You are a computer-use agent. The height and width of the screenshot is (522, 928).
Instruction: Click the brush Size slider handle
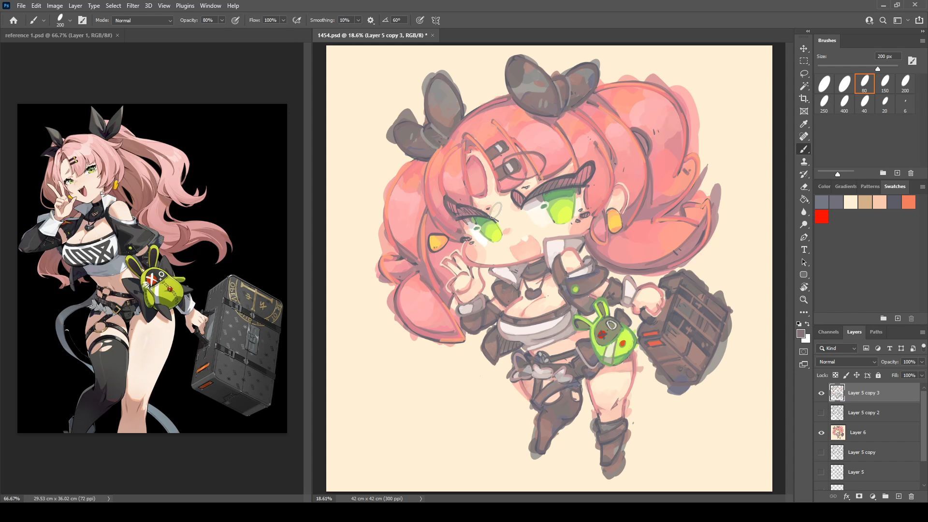tap(878, 69)
